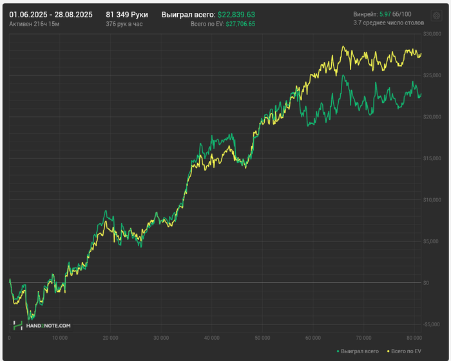Click the winrate value 5.97 бб/100
The width and height of the screenshot is (451, 361).
tap(395, 14)
